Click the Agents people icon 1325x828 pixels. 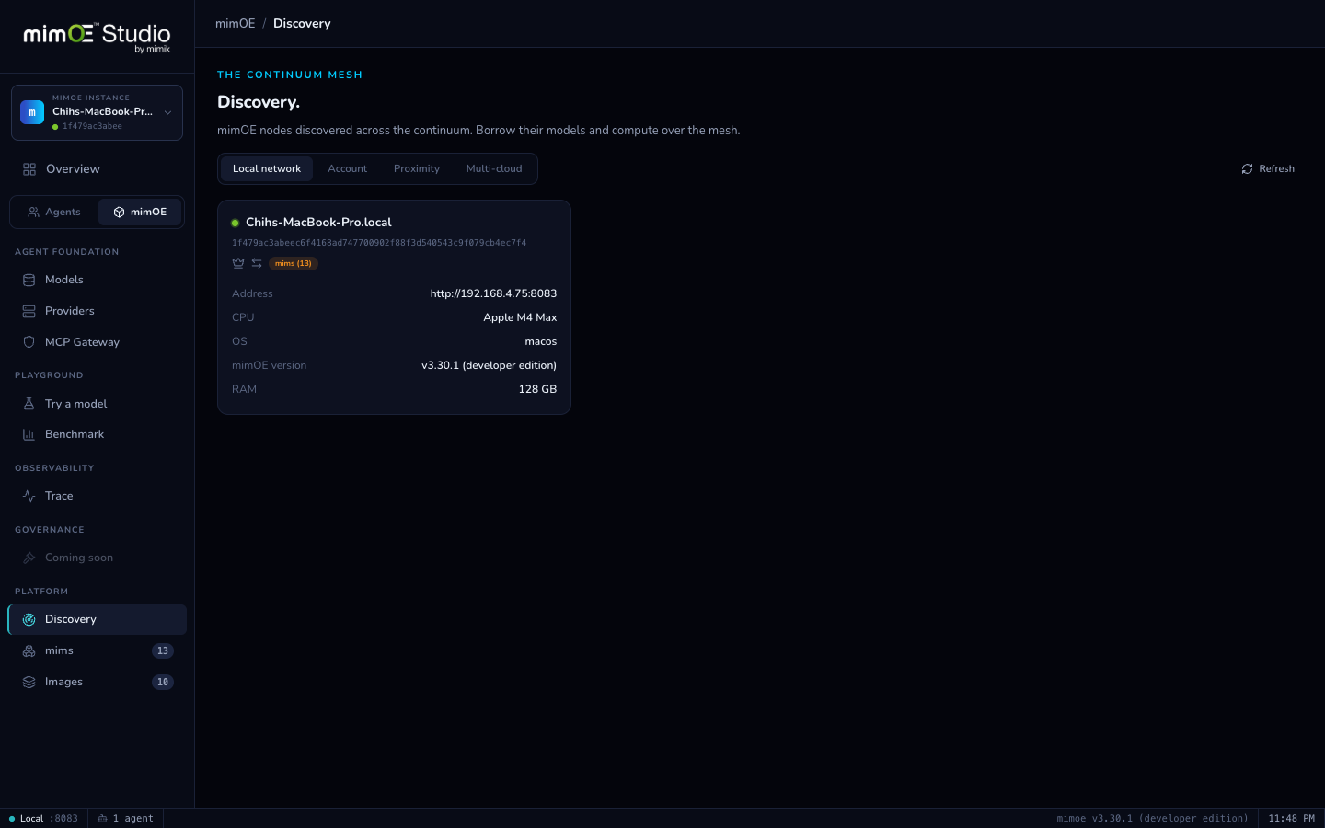pos(34,212)
